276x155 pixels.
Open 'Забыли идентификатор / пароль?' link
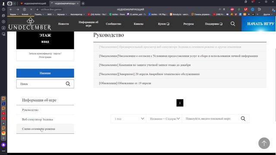point(45,53)
